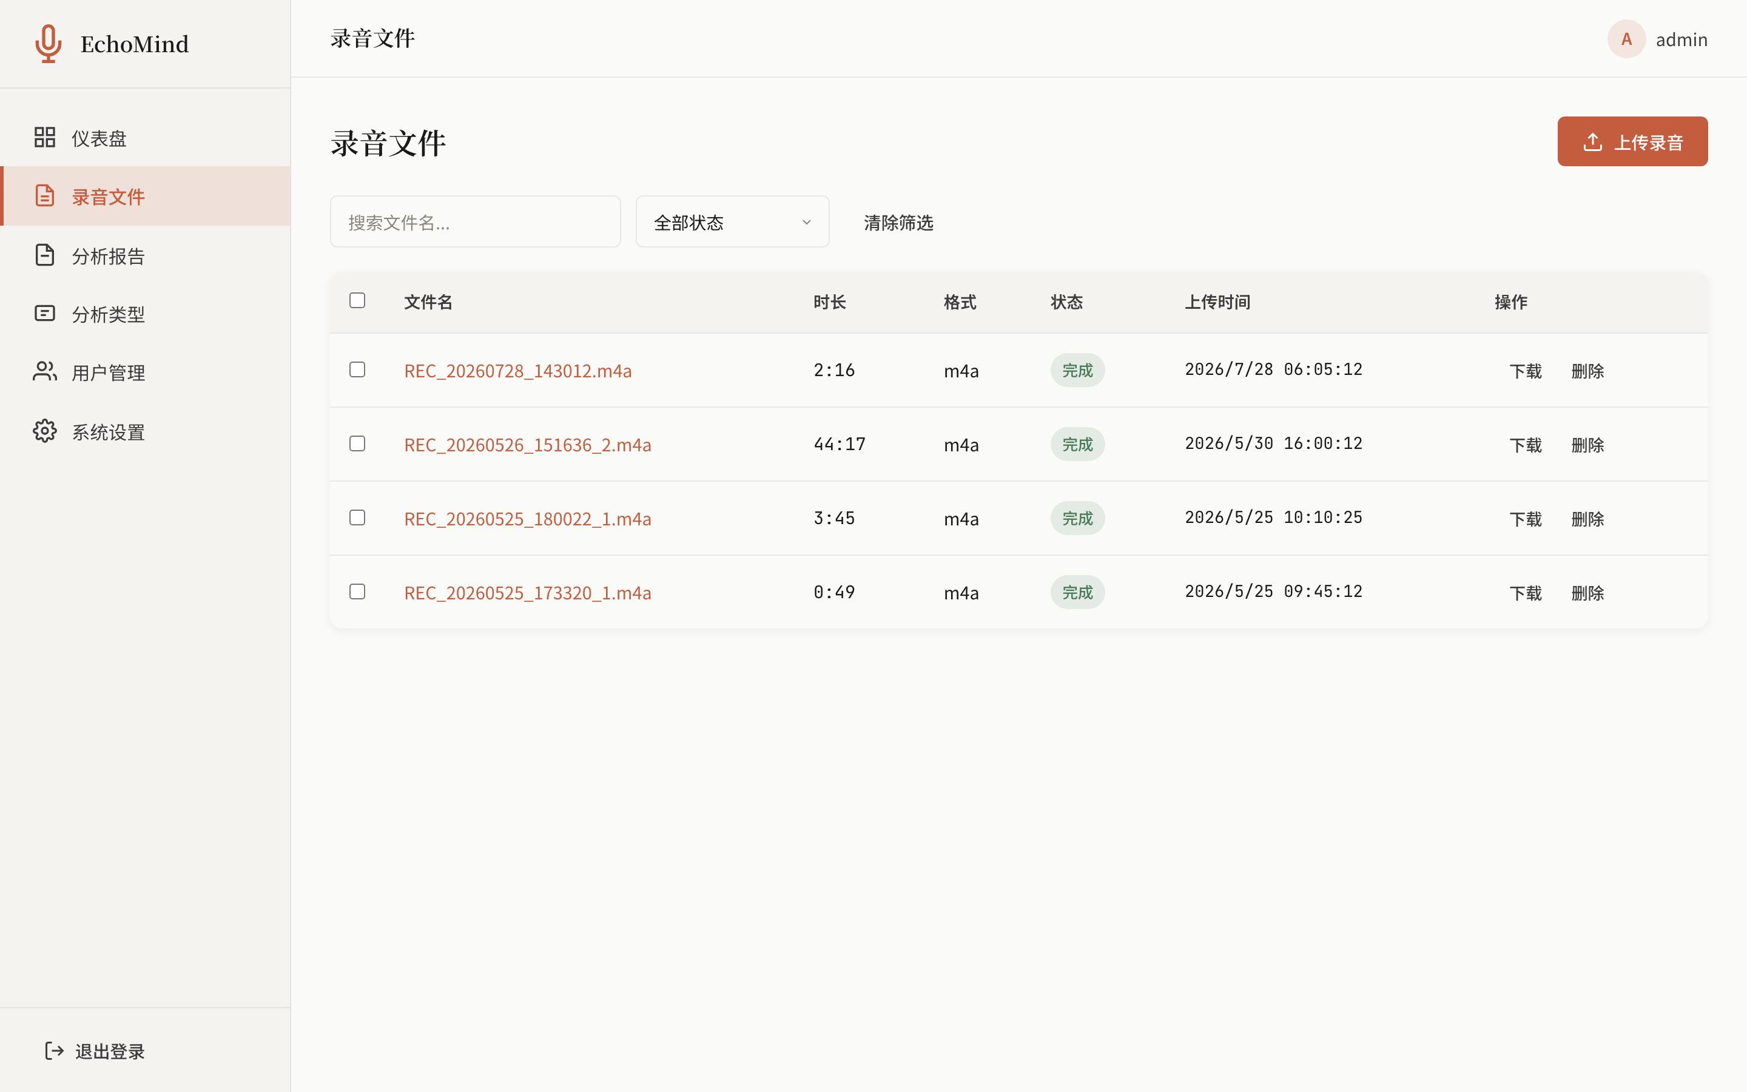The image size is (1747, 1092).
Task: Click the 录音文件 document icon in sidebar
Action: click(x=45, y=196)
